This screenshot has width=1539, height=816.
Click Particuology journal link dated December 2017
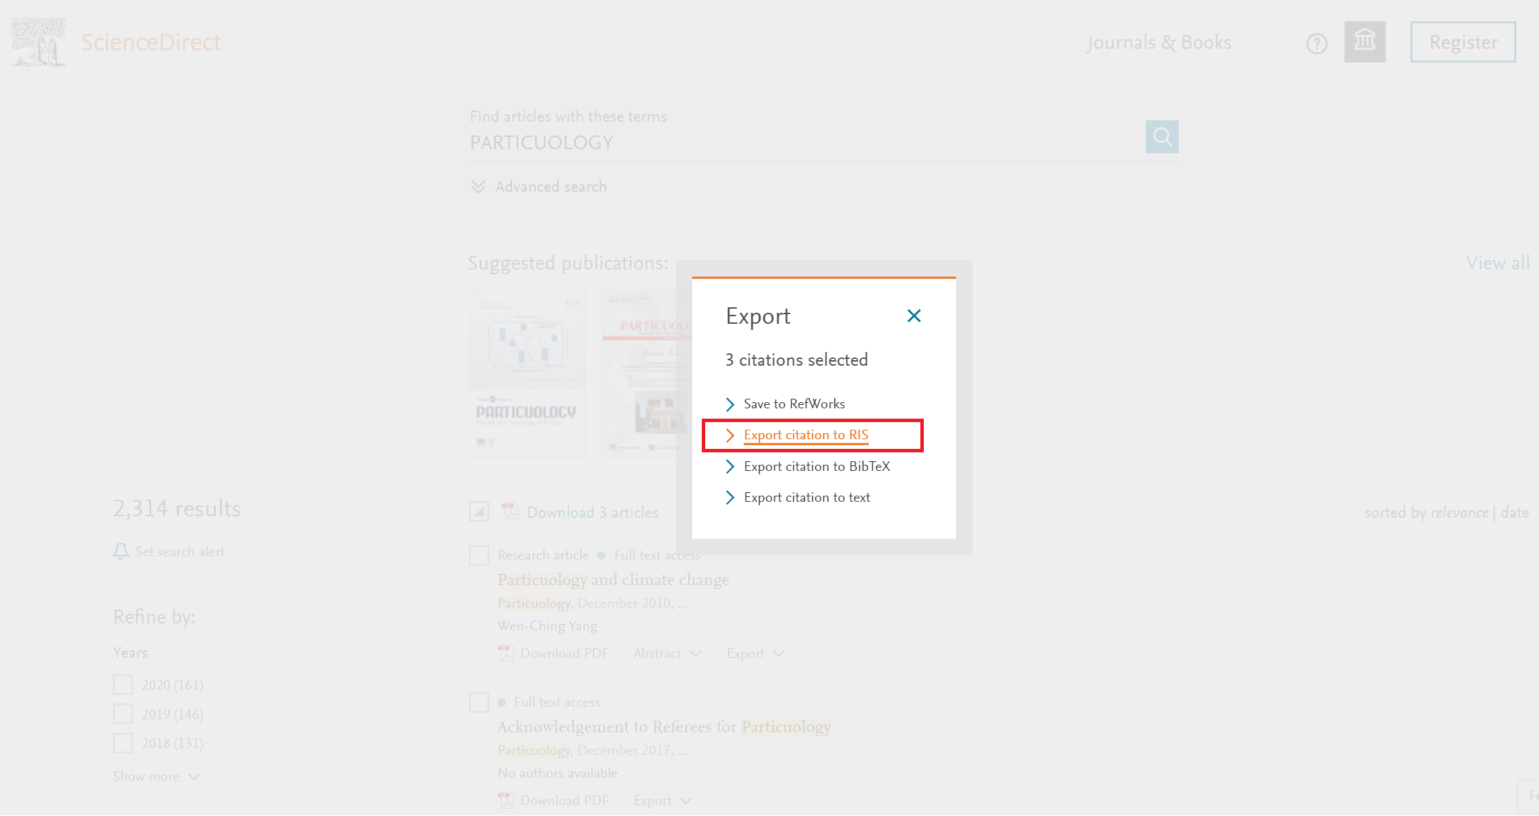click(533, 750)
